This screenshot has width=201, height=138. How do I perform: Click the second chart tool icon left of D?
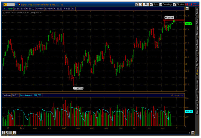pyautogui.click(x=140, y=4)
